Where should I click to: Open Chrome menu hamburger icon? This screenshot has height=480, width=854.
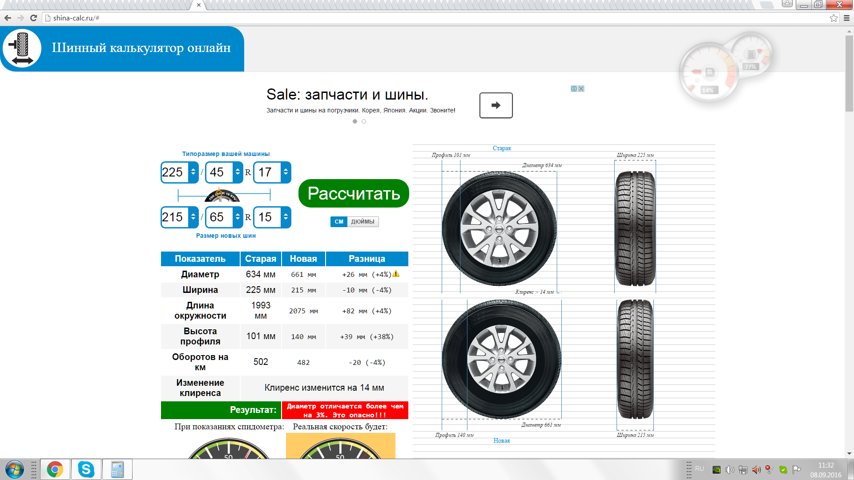click(x=846, y=18)
